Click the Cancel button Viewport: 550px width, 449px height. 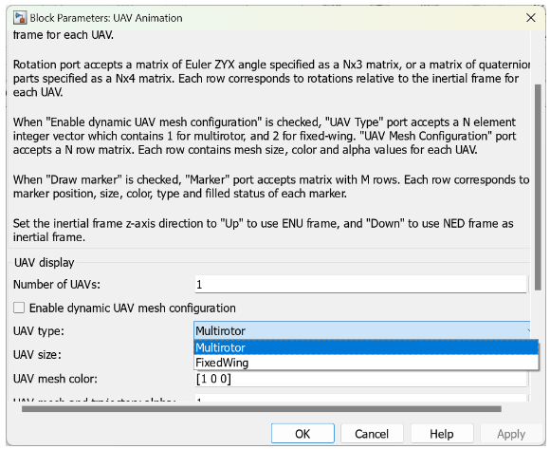(x=372, y=434)
